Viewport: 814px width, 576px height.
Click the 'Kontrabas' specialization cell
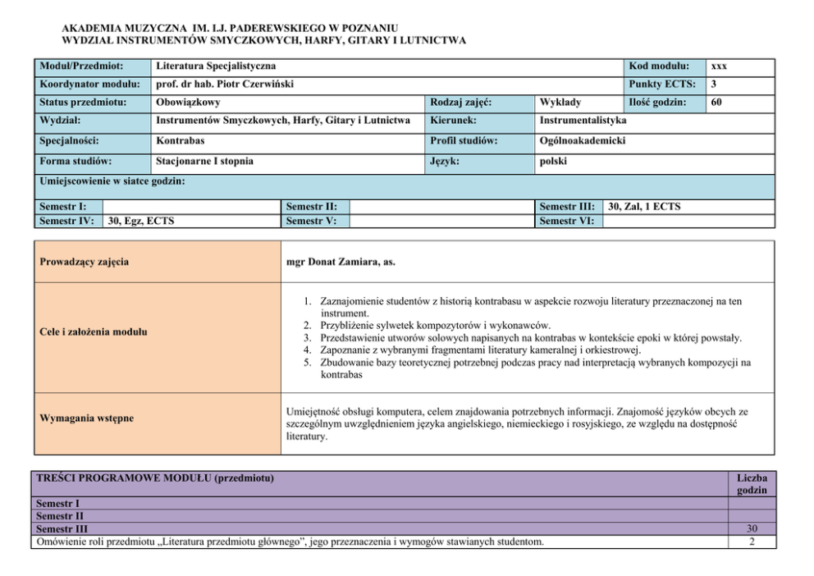[x=182, y=140]
